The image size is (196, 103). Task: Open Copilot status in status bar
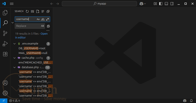point(185,101)
